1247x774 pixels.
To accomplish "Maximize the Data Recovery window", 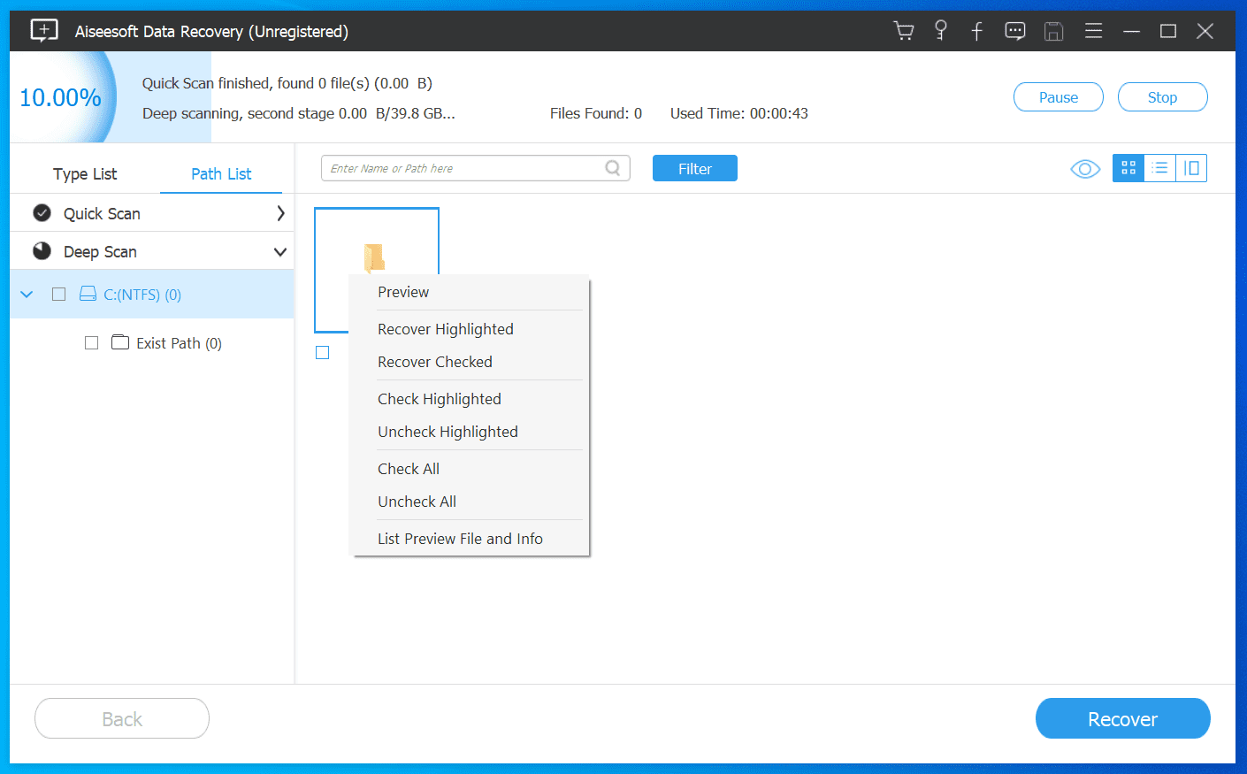I will click(1168, 31).
